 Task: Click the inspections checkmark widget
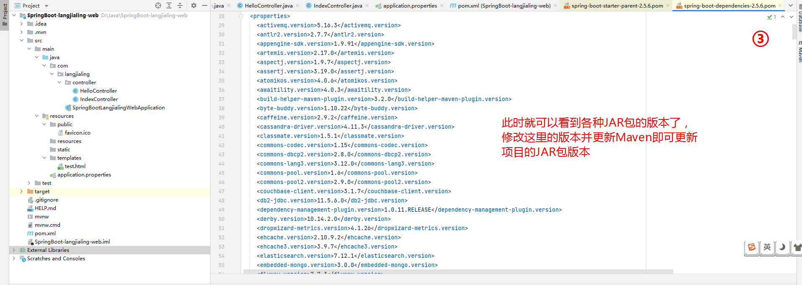771,17
